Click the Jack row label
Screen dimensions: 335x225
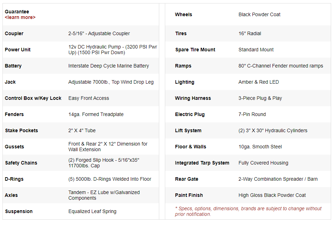coord(10,82)
